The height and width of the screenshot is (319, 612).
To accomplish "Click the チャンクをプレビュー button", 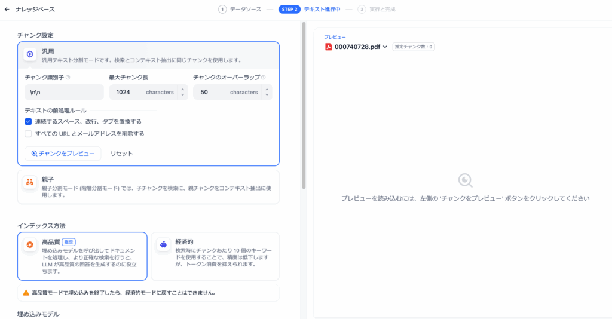I will (63, 154).
